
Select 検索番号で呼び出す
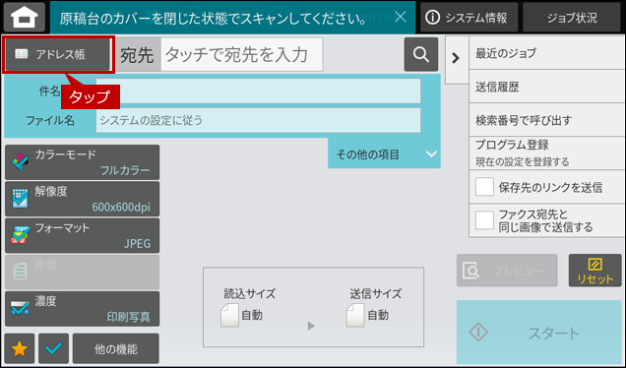[x=546, y=120]
